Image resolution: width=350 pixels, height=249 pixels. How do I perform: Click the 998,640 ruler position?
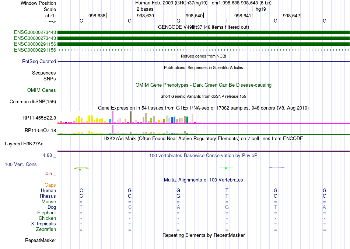coord(194,15)
